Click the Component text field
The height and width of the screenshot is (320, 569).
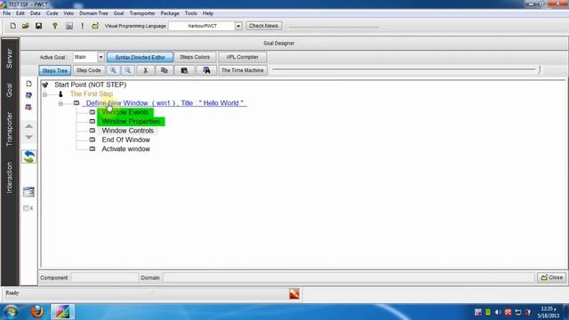(105, 277)
